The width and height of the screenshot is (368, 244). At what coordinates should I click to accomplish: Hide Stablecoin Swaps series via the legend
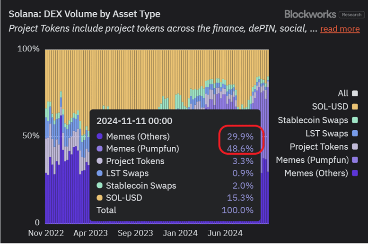313,120
